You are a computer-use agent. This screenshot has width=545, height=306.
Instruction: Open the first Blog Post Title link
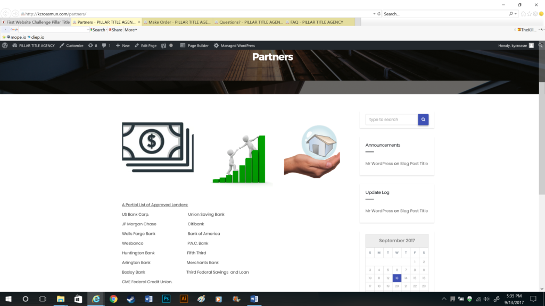coord(414,164)
